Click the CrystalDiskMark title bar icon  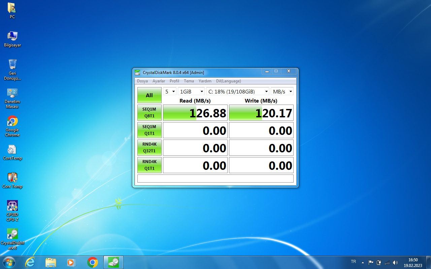tap(137, 72)
